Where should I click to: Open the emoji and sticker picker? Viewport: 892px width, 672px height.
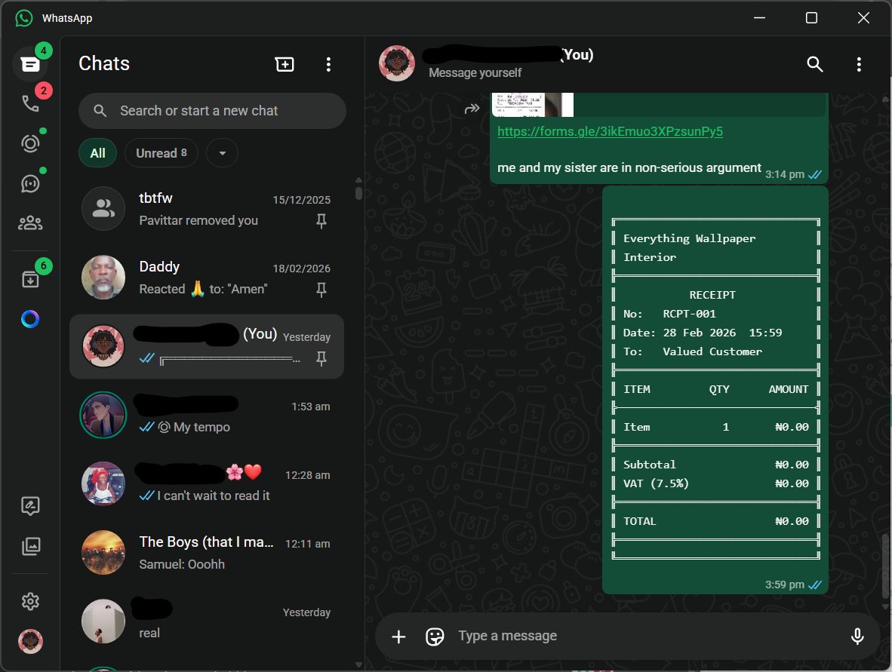(435, 637)
